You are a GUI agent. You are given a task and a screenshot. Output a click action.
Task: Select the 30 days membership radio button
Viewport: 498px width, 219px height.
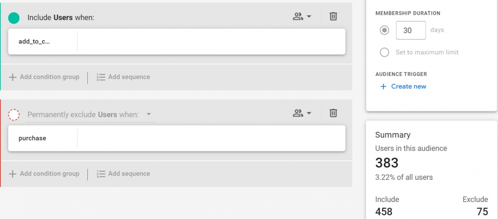click(x=384, y=31)
